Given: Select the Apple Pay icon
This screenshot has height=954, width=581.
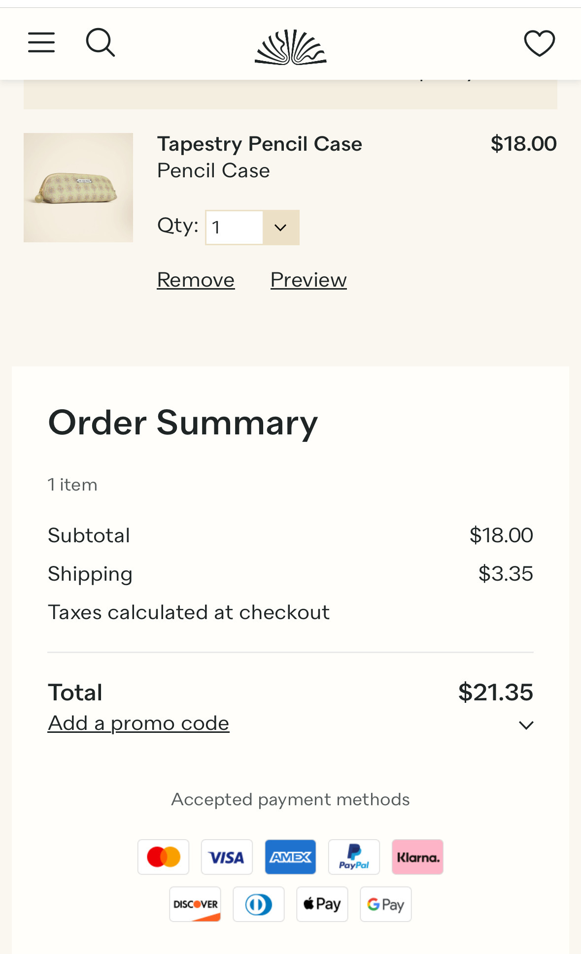Looking at the screenshot, I should (x=322, y=904).
